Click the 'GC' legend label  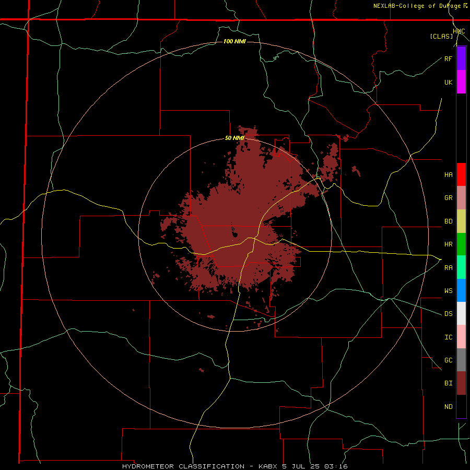pyautogui.click(x=448, y=360)
